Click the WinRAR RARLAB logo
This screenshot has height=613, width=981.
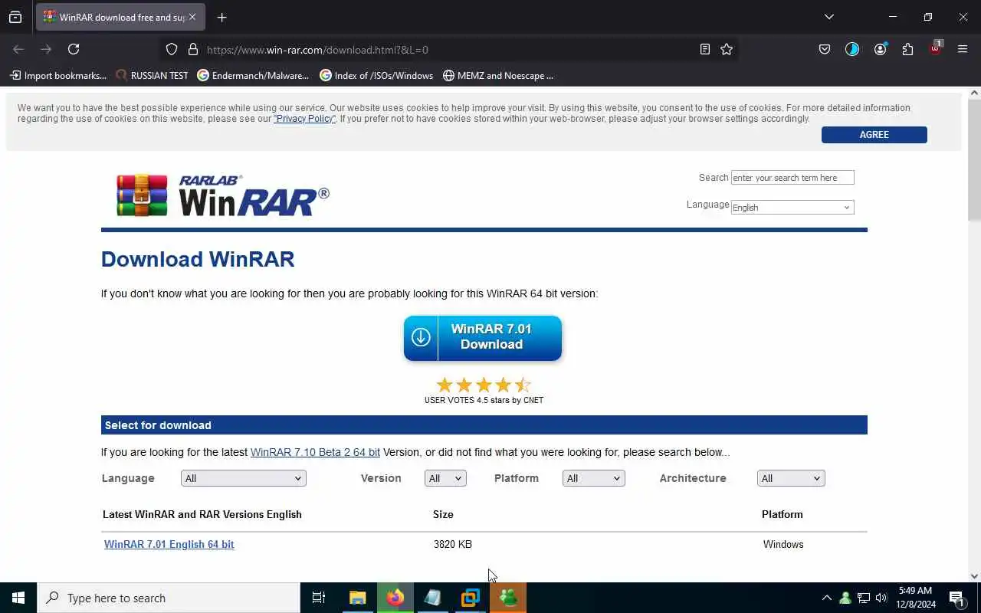click(x=222, y=195)
